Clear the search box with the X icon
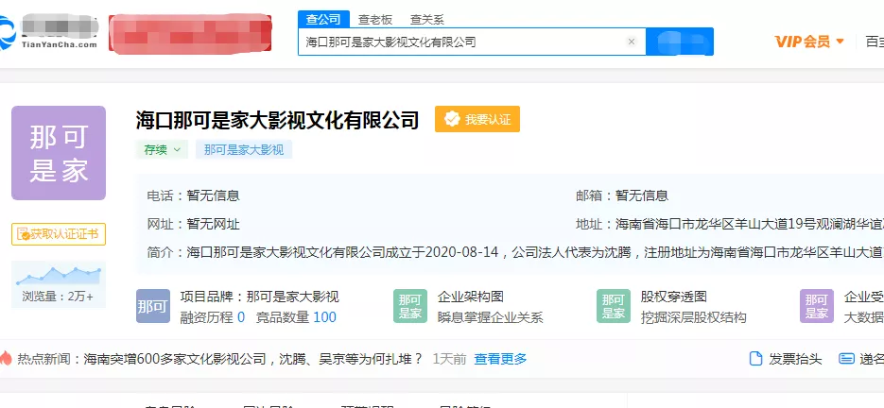The height and width of the screenshot is (408, 884). pos(632,42)
